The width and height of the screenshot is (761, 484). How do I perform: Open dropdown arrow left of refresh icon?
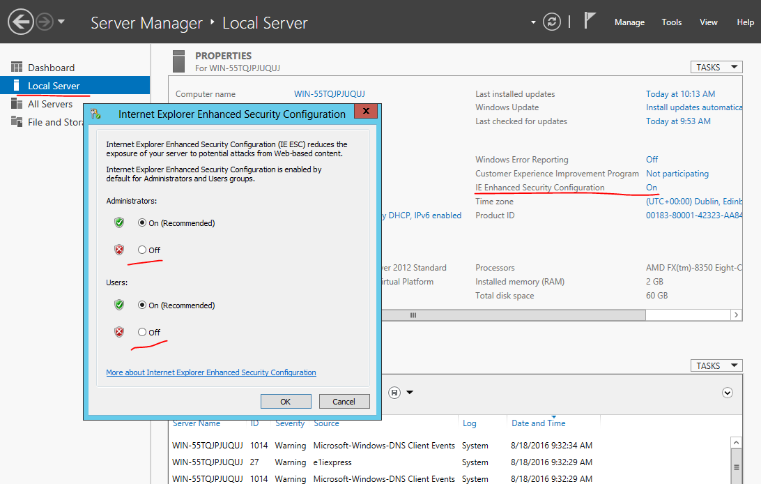pos(533,22)
